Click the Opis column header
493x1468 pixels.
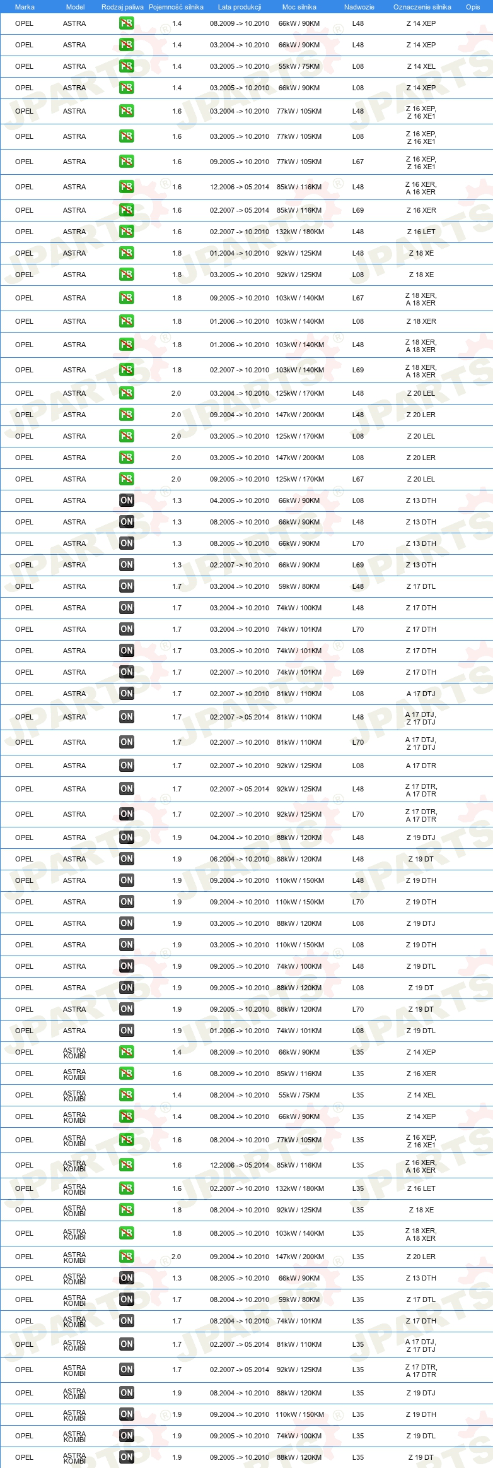point(473,7)
